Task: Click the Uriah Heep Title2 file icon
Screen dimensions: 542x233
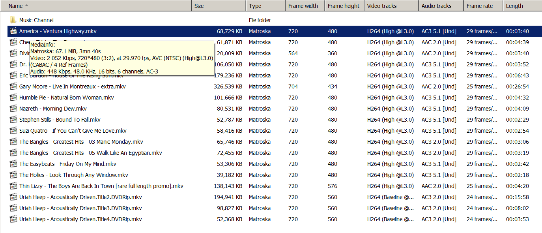Action: click(13, 197)
